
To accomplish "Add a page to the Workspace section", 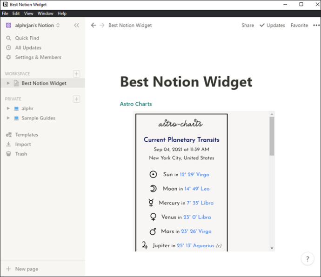I will point(76,74).
